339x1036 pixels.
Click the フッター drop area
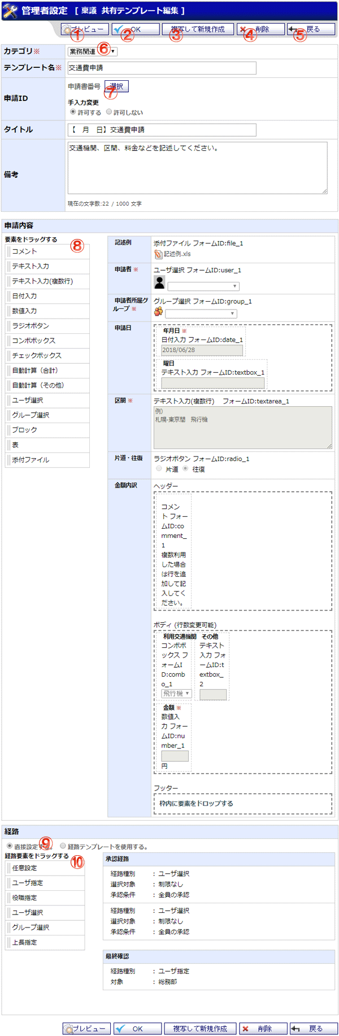243,804
